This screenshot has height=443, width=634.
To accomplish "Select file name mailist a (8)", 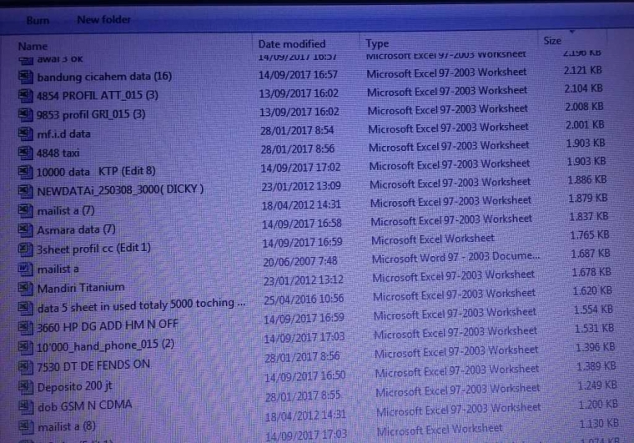I will coord(67,426).
